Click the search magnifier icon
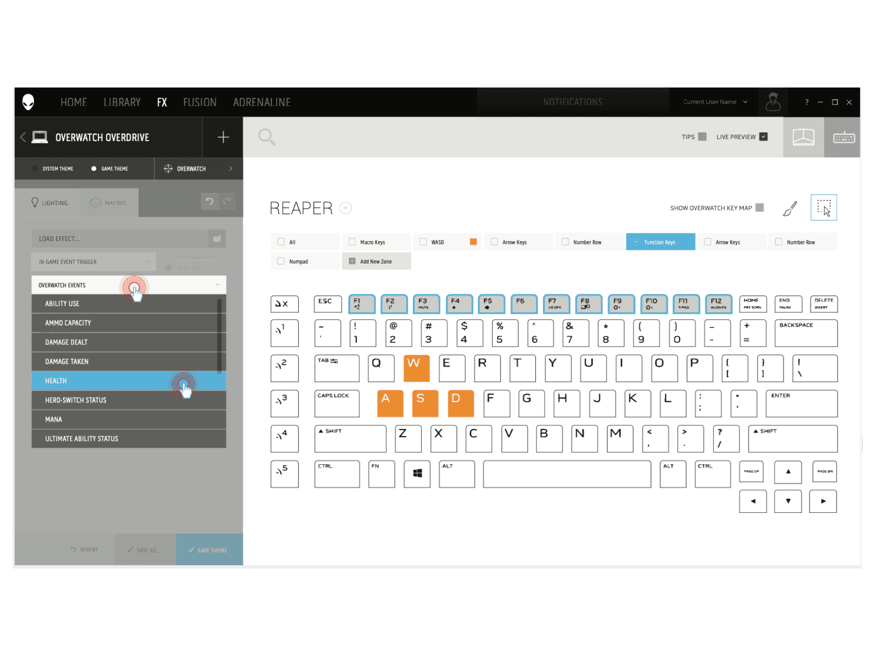 (x=266, y=137)
